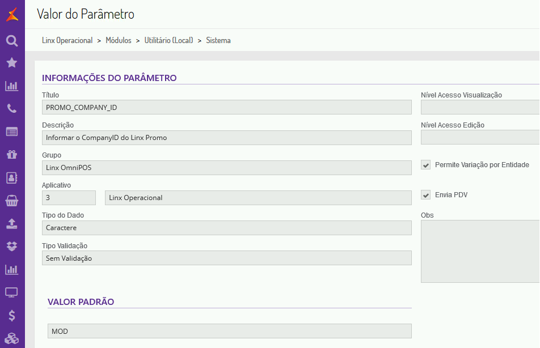Toggle the Envia PDV checkbox

426,195
